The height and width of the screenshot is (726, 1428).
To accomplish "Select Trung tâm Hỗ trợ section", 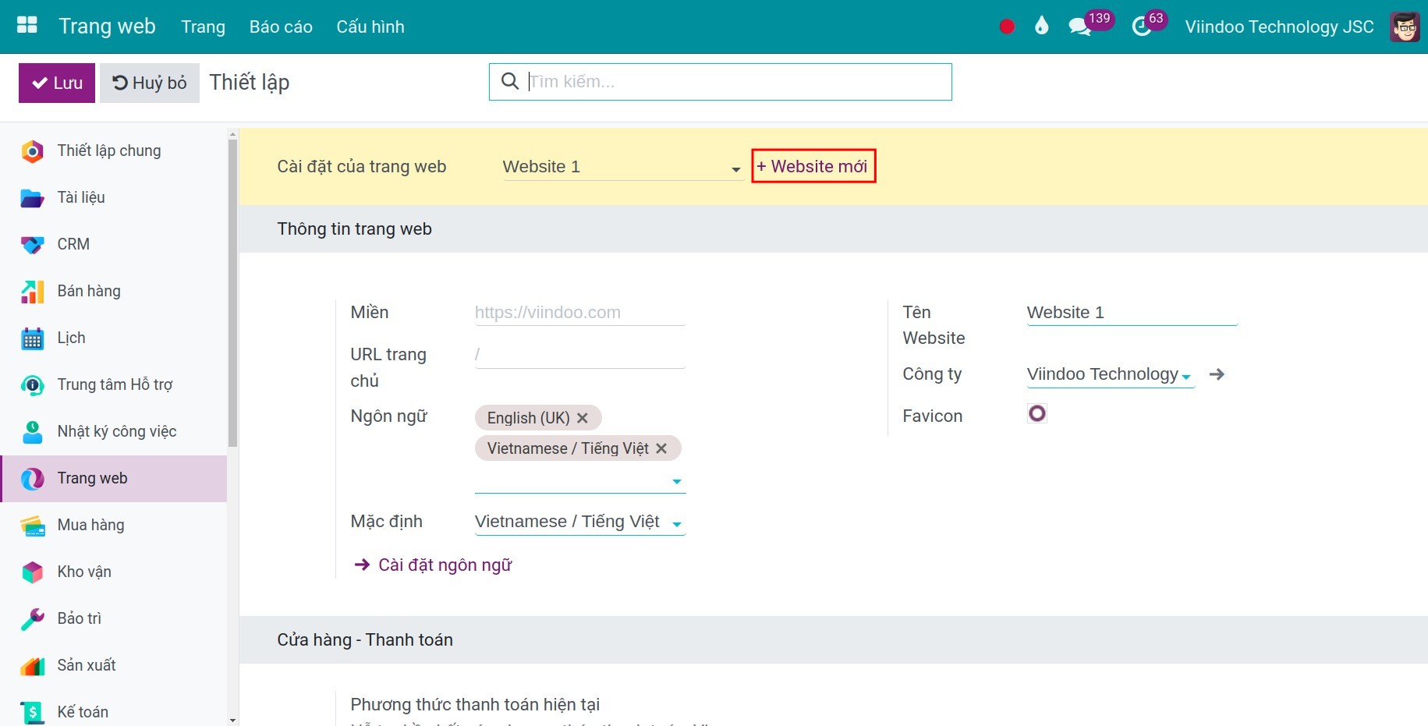I will pyautogui.click(x=114, y=384).
